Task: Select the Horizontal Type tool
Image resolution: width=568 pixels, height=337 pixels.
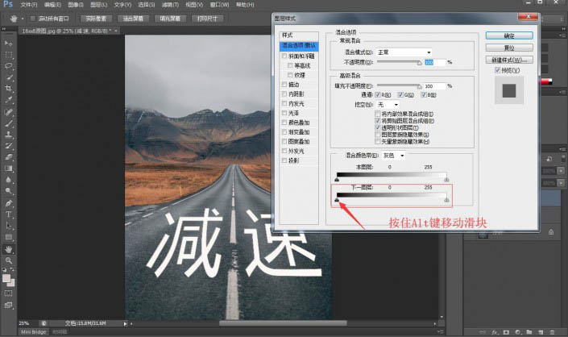Action: tap(8, 214)
